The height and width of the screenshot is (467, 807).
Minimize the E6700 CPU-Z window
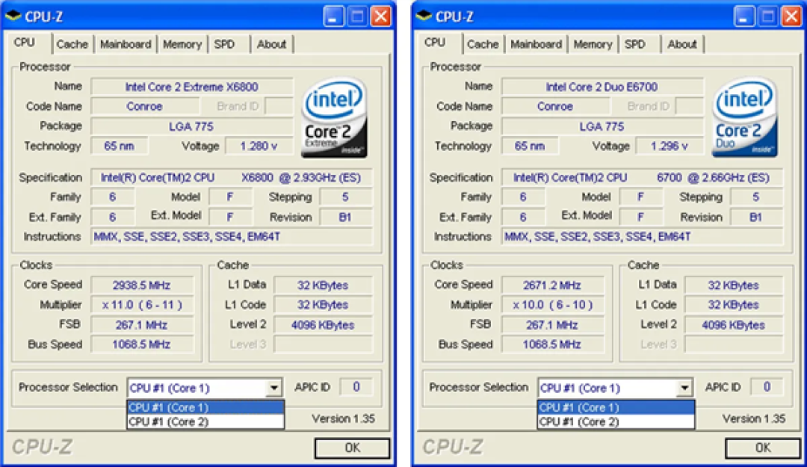click(743, 16)
